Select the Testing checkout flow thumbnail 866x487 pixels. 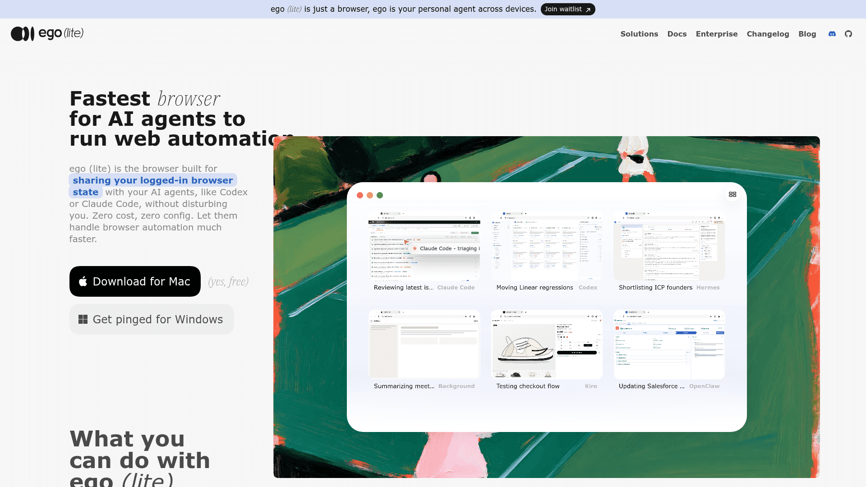(547, 345)
